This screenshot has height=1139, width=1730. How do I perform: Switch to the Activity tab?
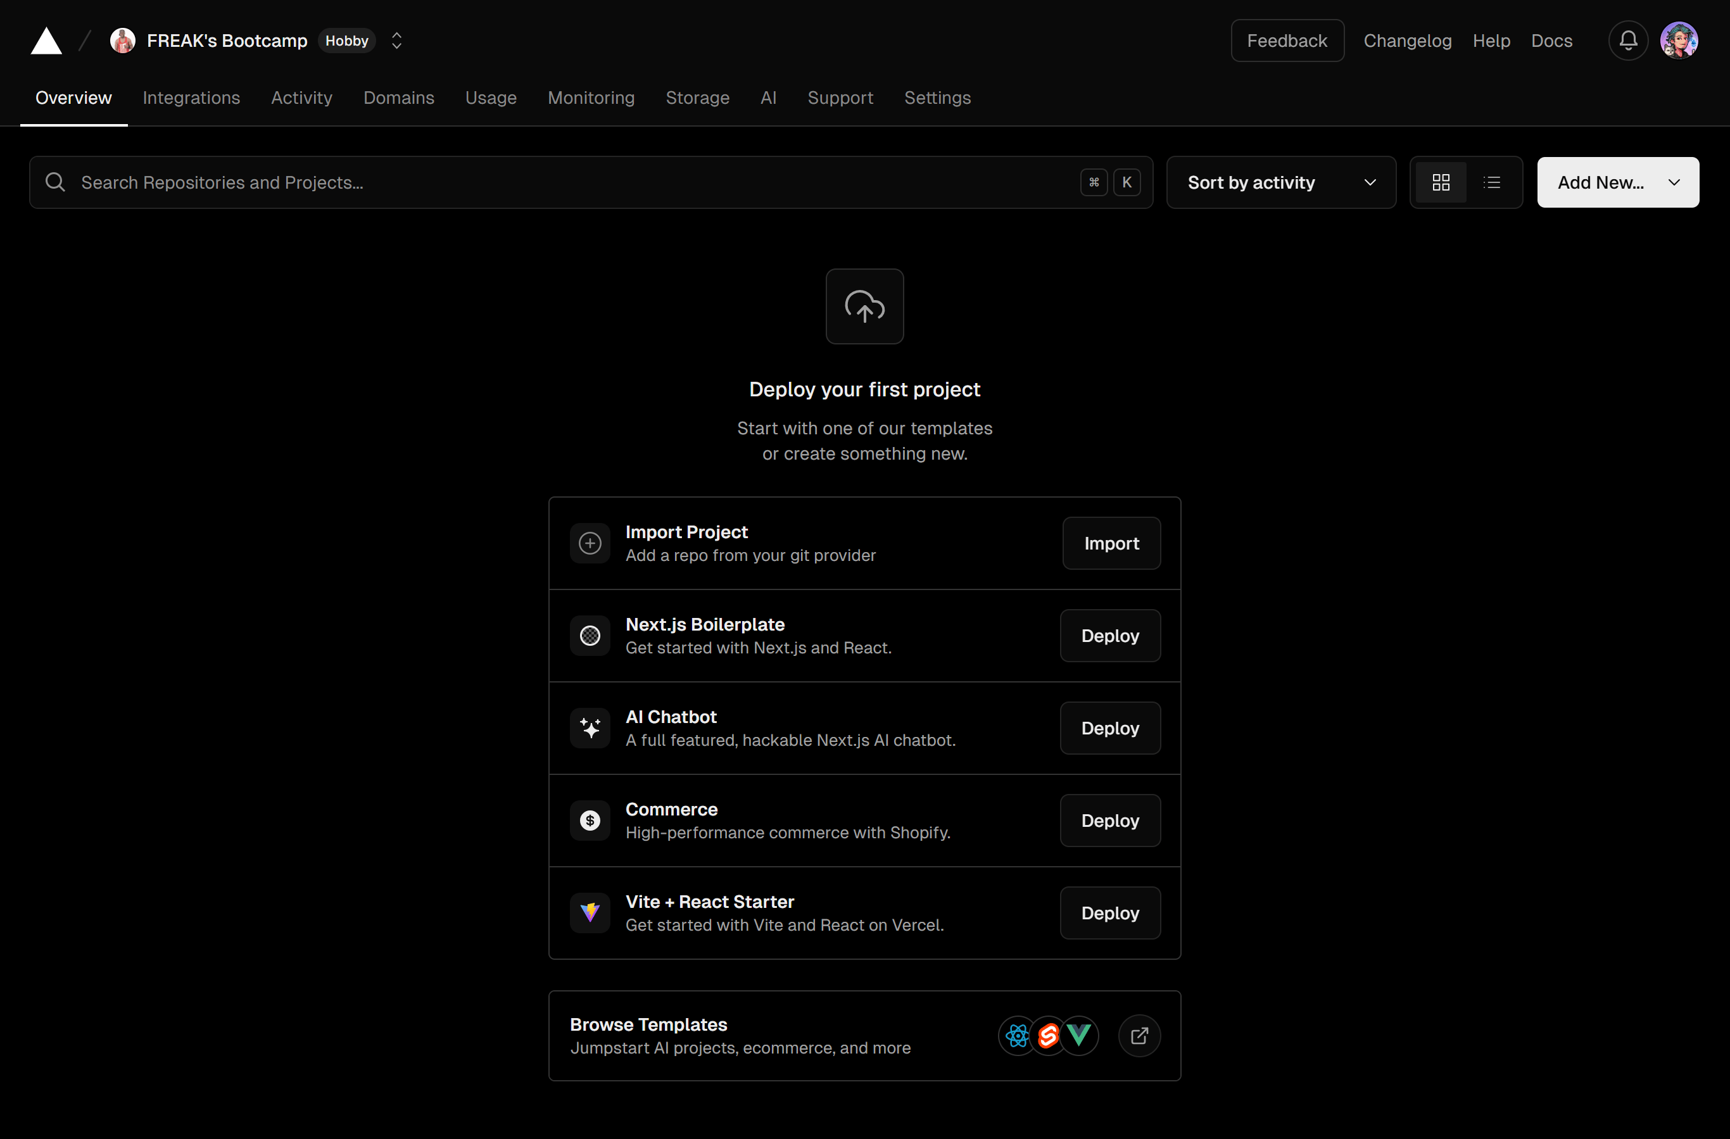301,98
